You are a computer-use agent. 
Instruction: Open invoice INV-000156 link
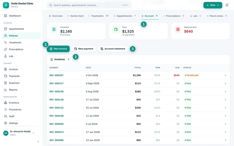56,91
